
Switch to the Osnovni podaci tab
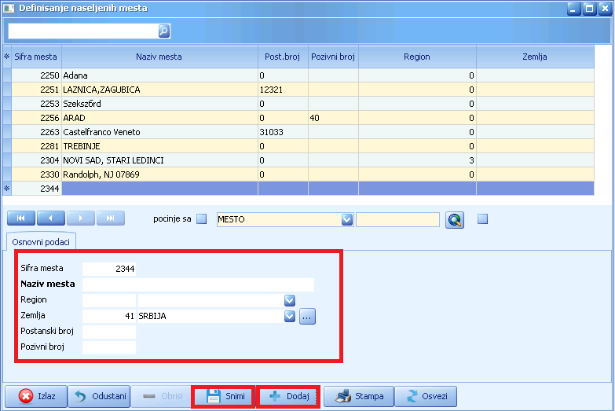coord(41,242)
